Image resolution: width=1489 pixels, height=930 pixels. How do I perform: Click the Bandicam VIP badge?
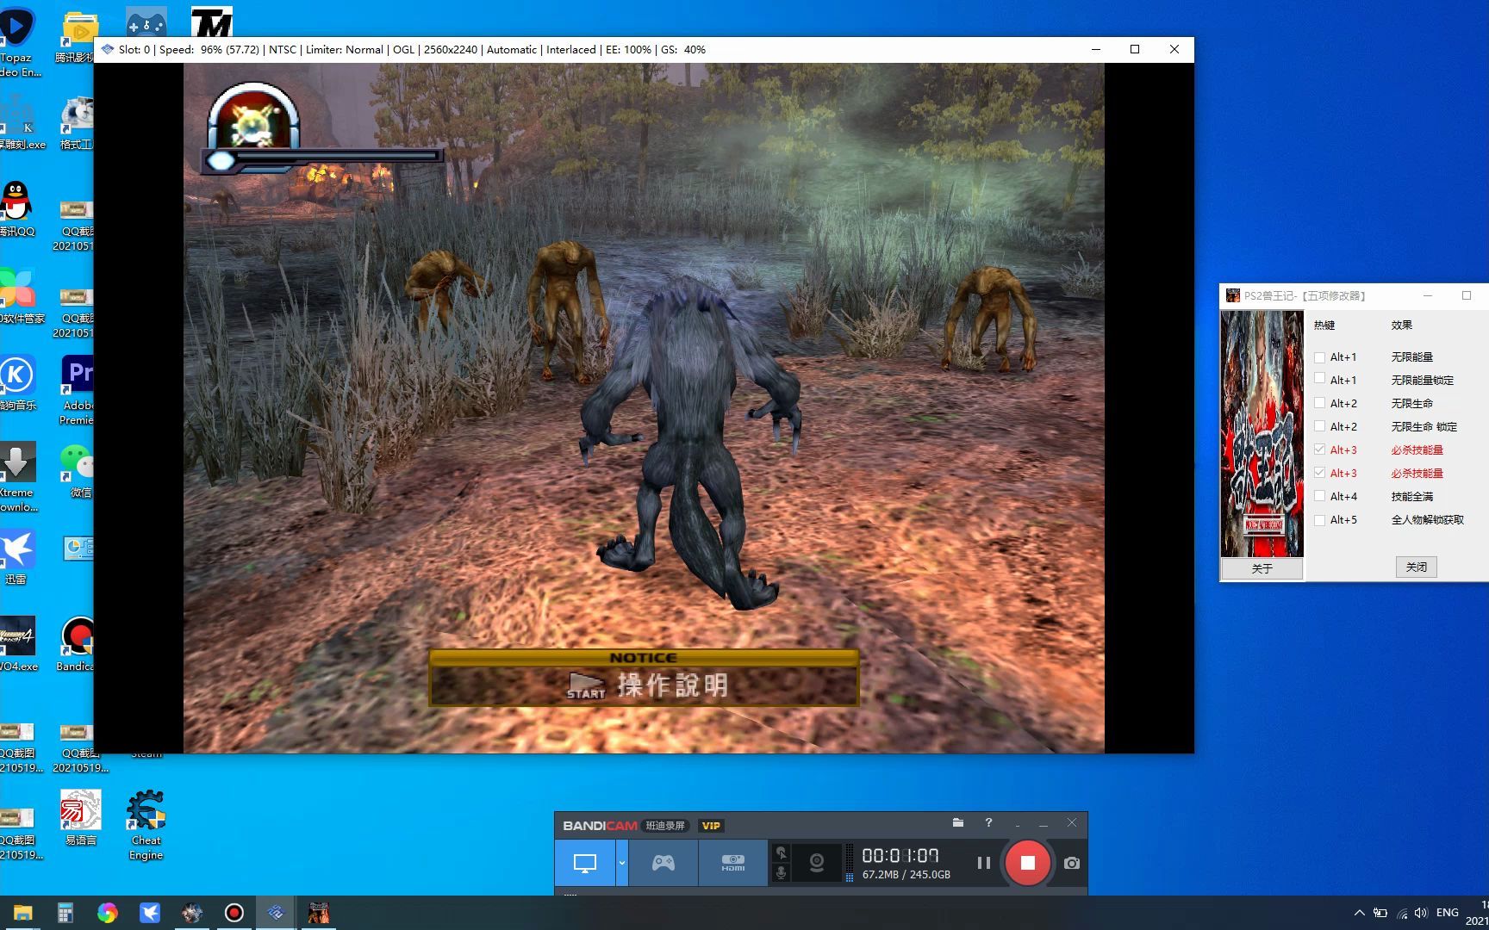coord(711,826)
